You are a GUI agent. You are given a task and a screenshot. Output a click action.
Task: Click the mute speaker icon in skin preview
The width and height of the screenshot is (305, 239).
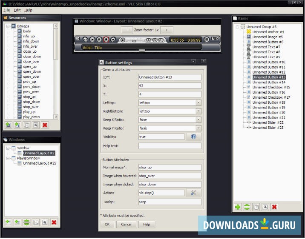(123, 40)
